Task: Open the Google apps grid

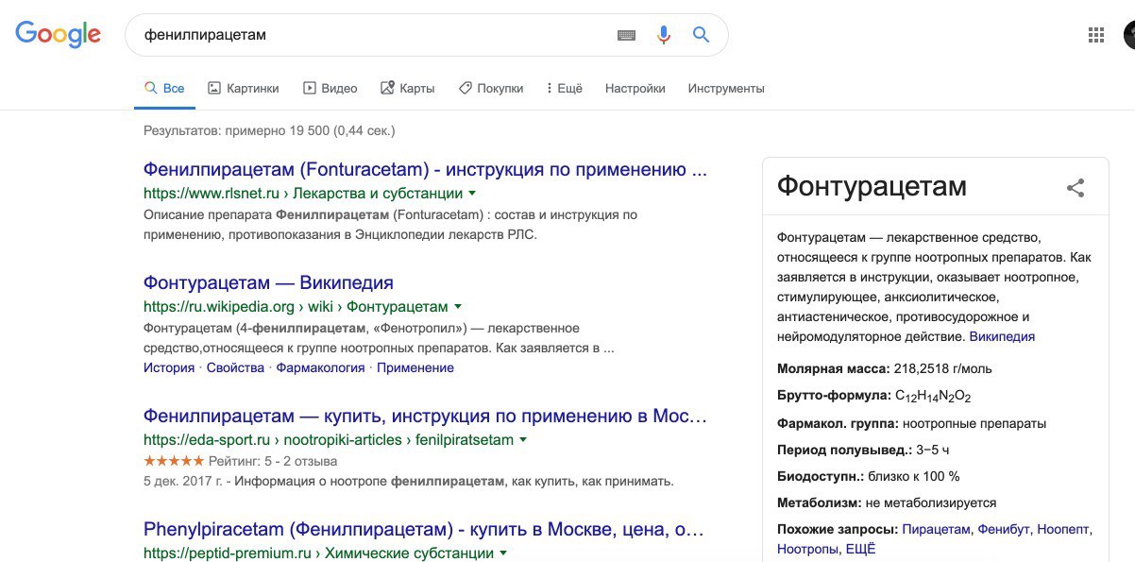Action: pos(1096,35)
